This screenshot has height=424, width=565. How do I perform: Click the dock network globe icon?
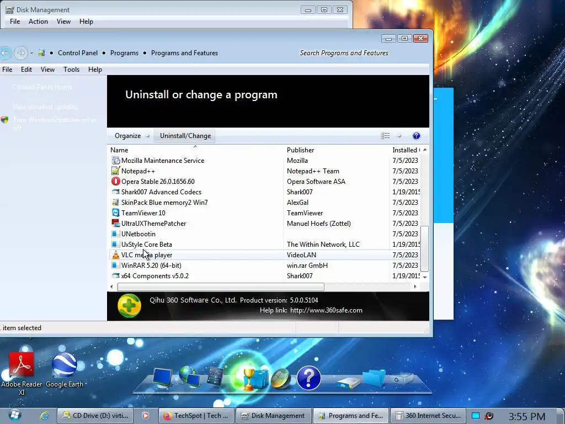(x=190, y=376)
